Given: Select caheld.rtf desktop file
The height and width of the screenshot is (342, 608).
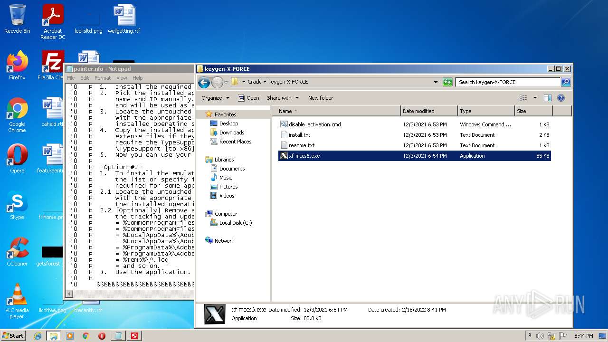Looking at the screenshot, I should click(x=52, y=113).
